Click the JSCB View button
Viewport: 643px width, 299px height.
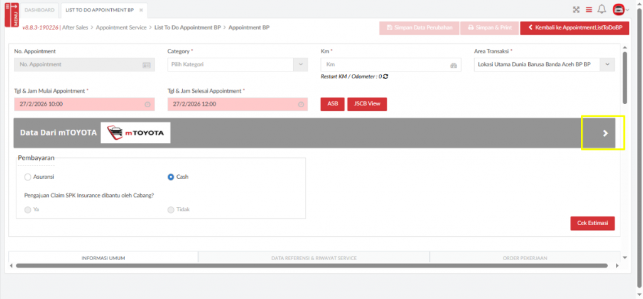coord(367,104)
